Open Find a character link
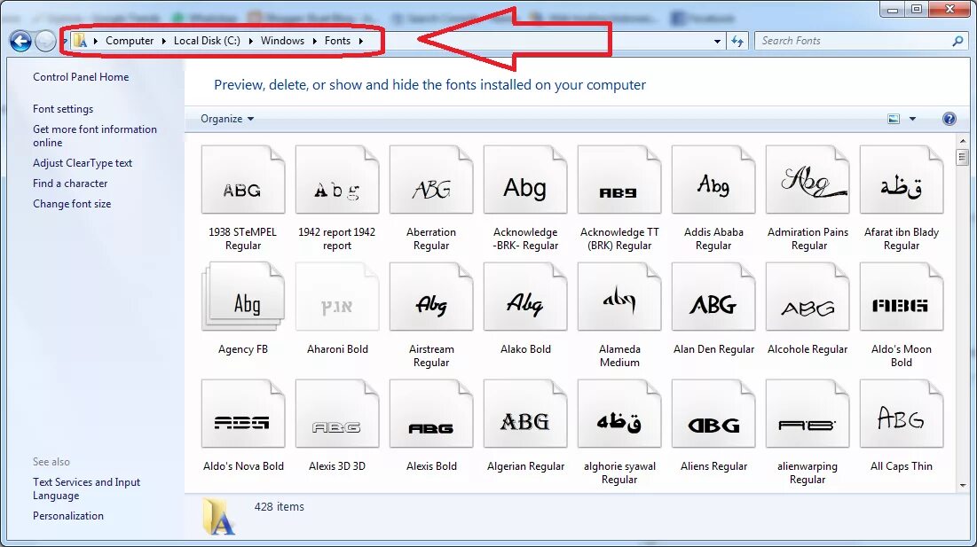 (x=70, y=184)
